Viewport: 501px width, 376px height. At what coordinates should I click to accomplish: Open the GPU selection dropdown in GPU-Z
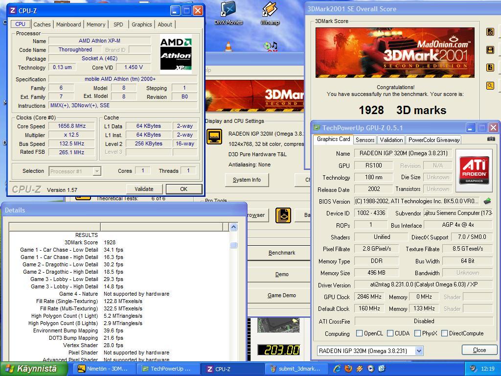click(419, 351)
